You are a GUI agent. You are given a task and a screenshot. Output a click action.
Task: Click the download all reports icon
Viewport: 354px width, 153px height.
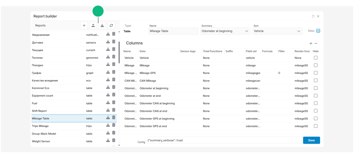pos(102,25)
